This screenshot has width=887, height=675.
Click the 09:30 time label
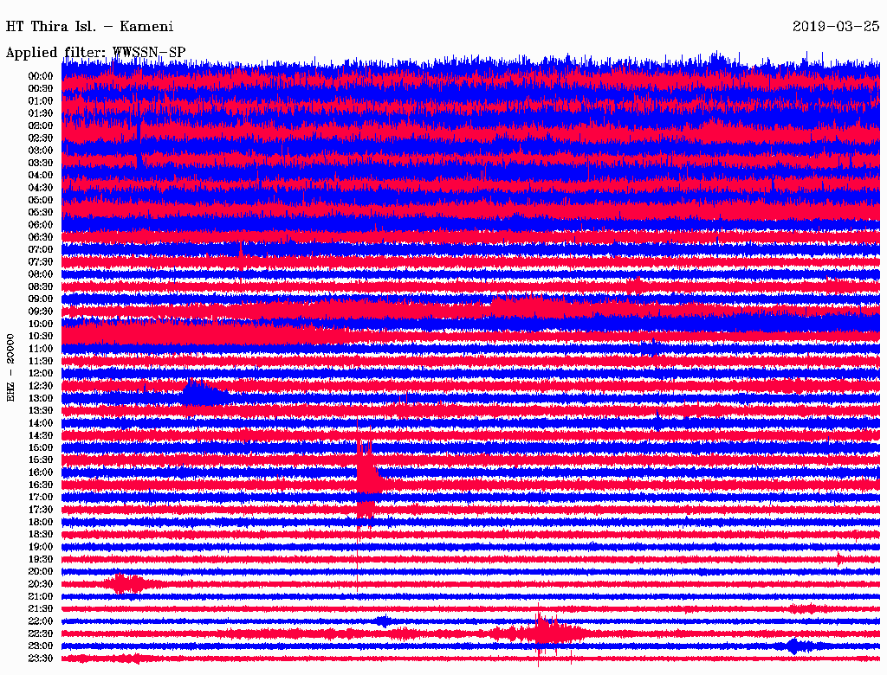click(41, 312)
